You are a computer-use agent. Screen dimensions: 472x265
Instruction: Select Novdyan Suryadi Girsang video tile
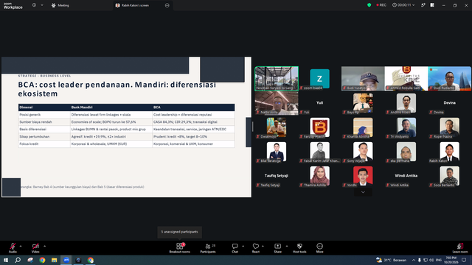277,79
